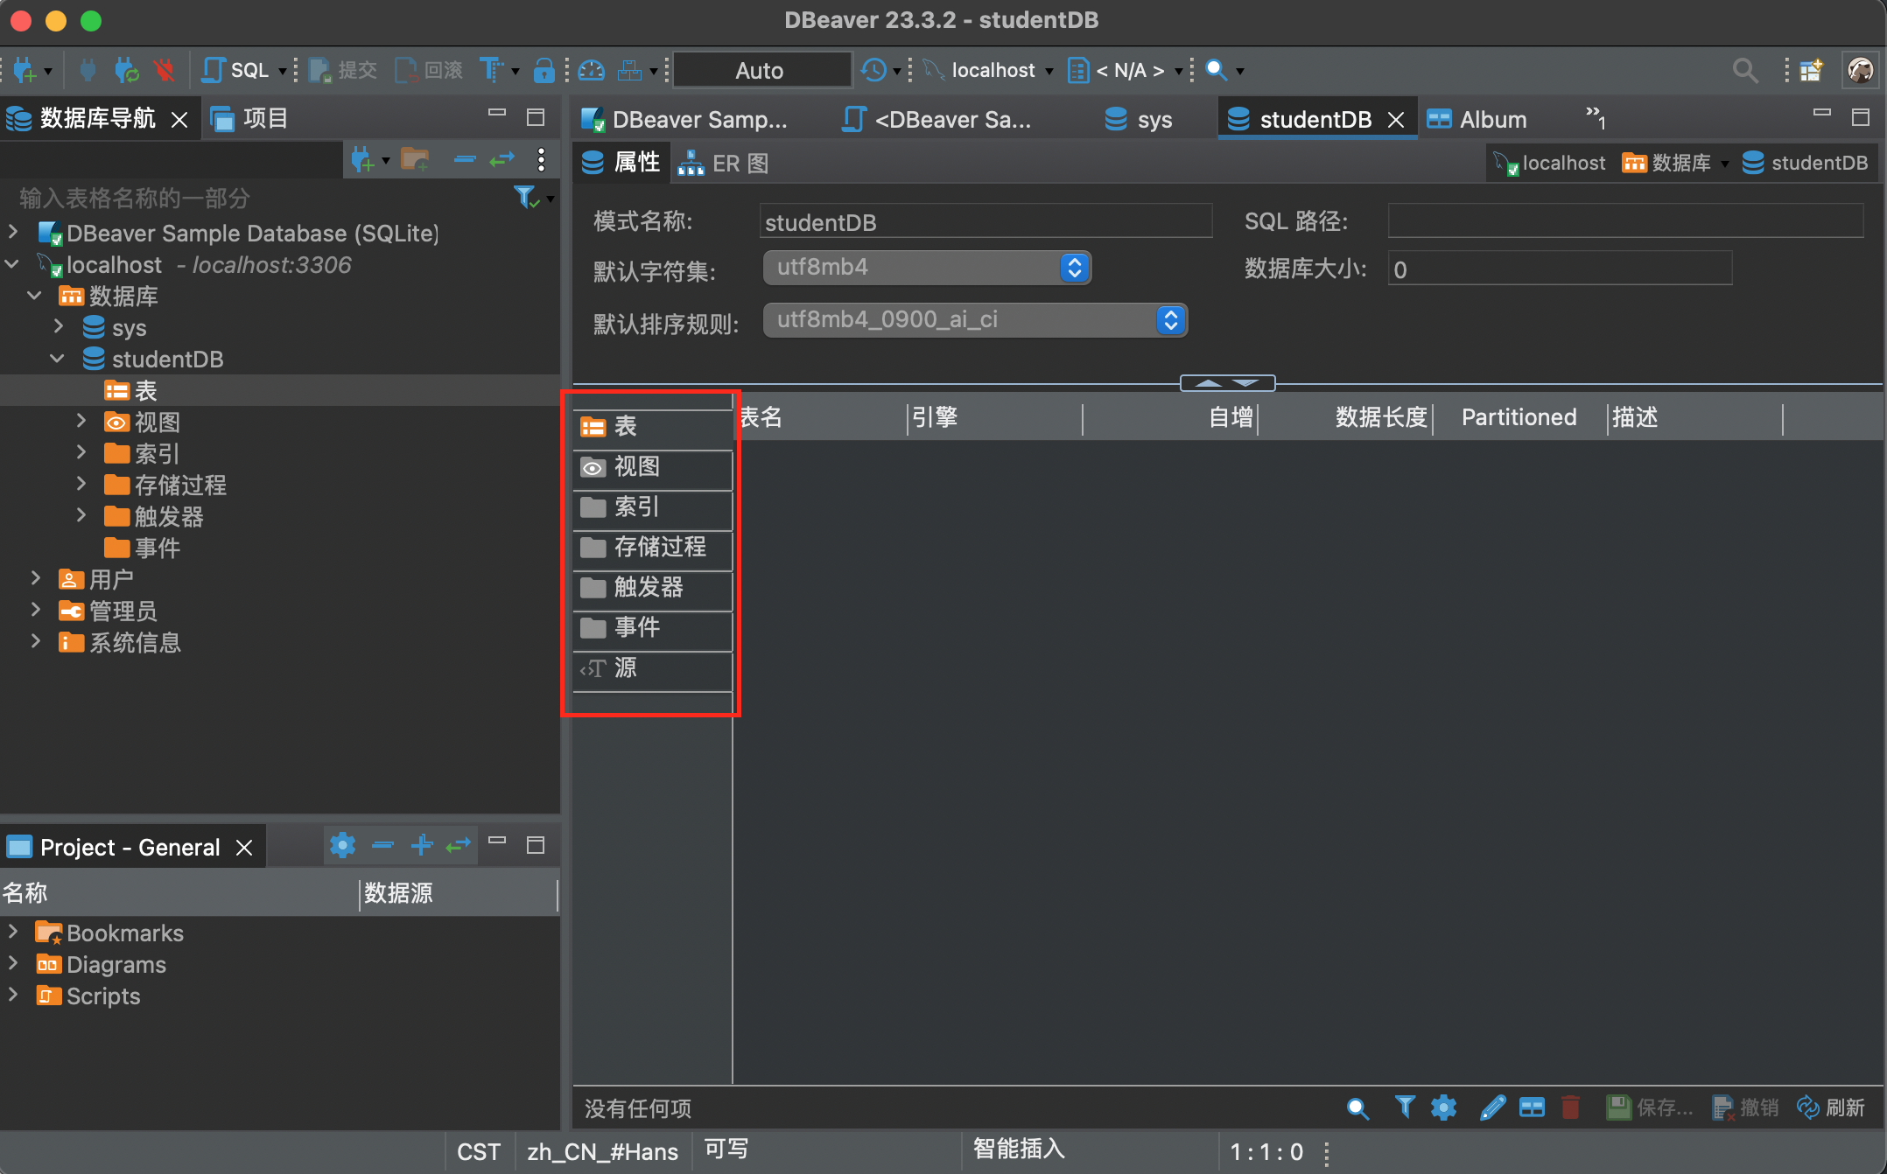Expand the sys database node
The width and height of the screenshot is (1887, 1174).
59,326
